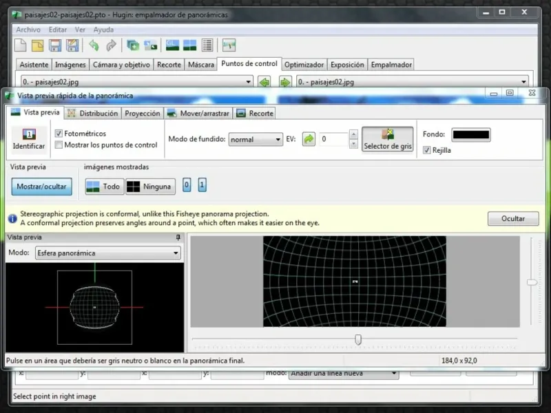Image resolution: width=551 pixels, height=413 pixels.
Task: Click the last toolbar icon after the separator
Action: 229,45
